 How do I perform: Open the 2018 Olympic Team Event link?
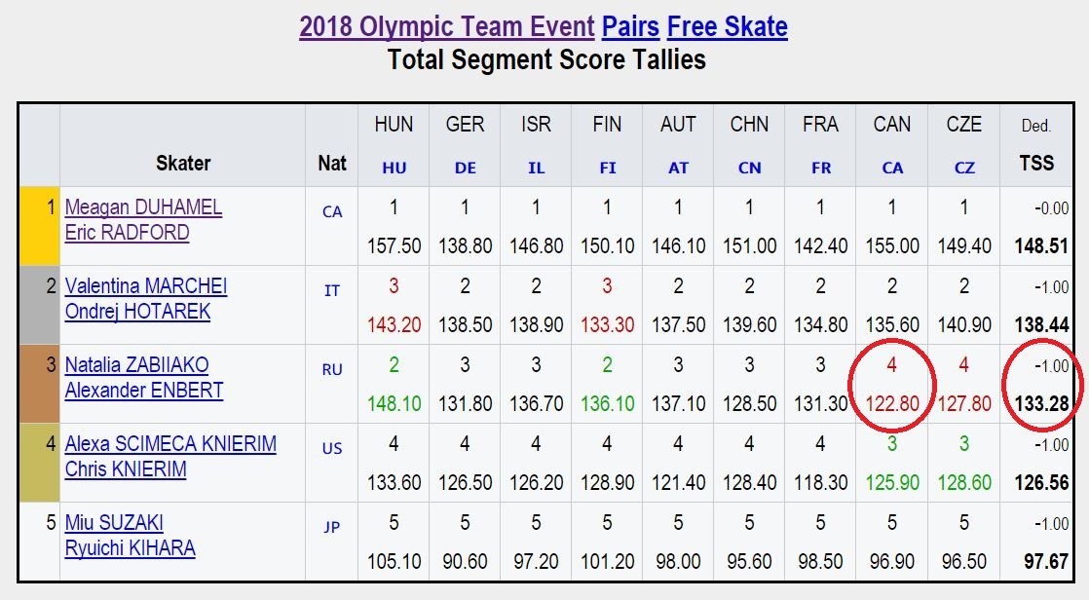tap(446, 27)
